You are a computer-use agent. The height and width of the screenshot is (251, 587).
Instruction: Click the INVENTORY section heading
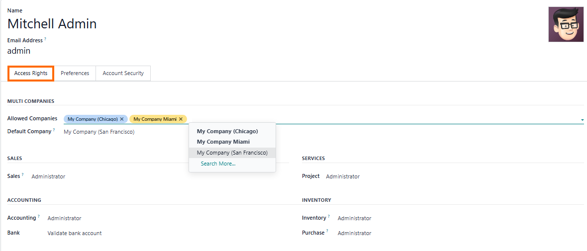[x=316, y=200]
